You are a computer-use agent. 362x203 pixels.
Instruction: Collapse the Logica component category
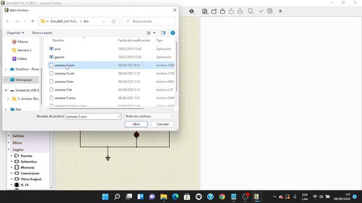tap(8, 149)
